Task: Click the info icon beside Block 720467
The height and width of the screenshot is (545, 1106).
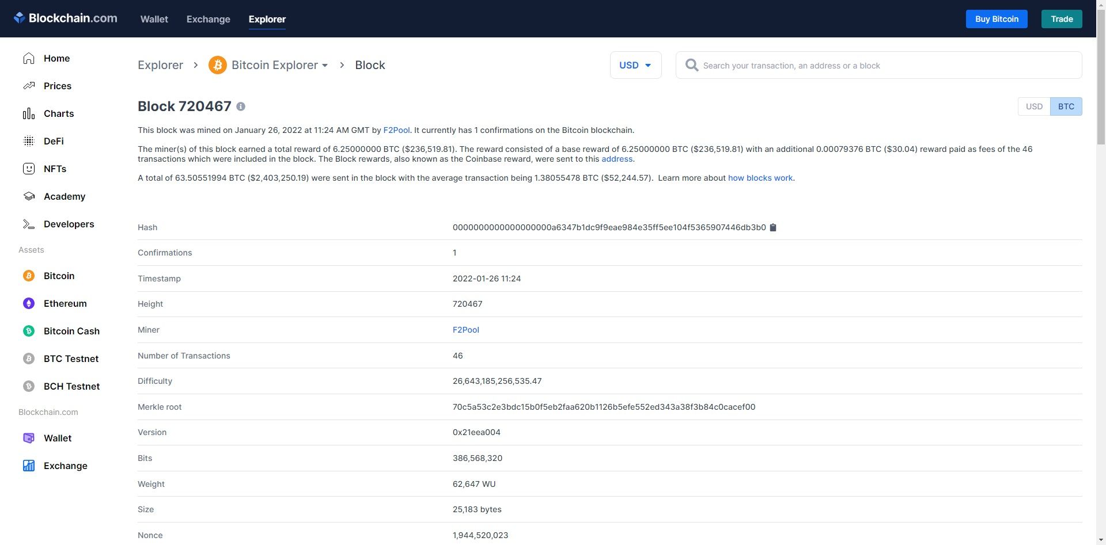Action: click(241, 106)
